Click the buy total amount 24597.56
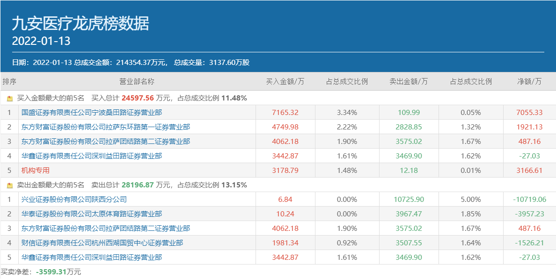The height and width of the screenshot is (279, 556). pyautogui.click(x=137, y=98)
